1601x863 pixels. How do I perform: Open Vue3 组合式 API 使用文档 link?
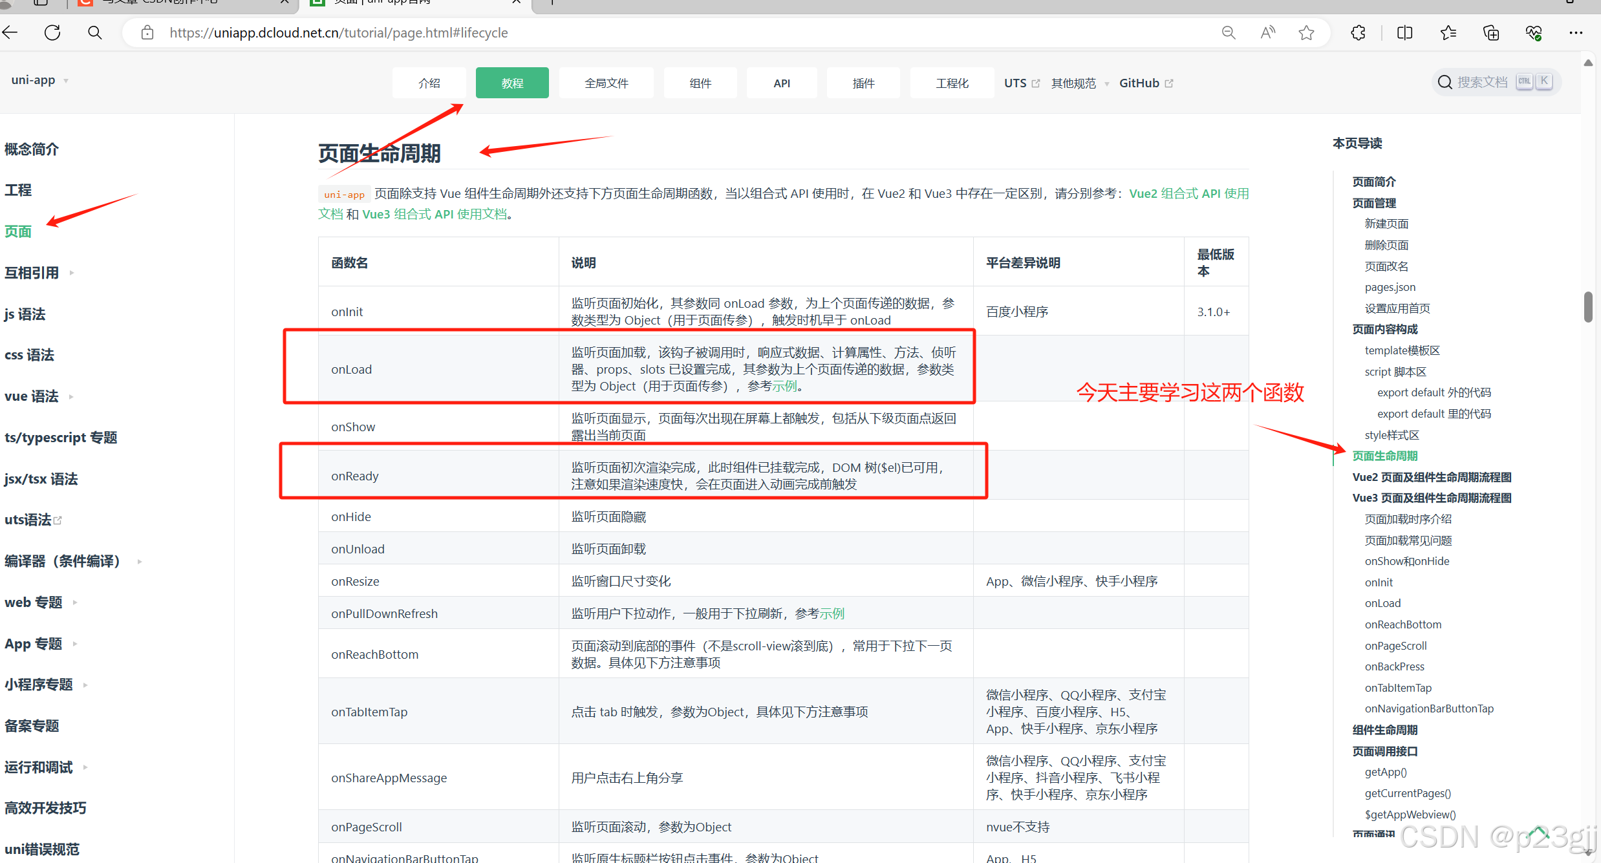[x=435, y=214]
